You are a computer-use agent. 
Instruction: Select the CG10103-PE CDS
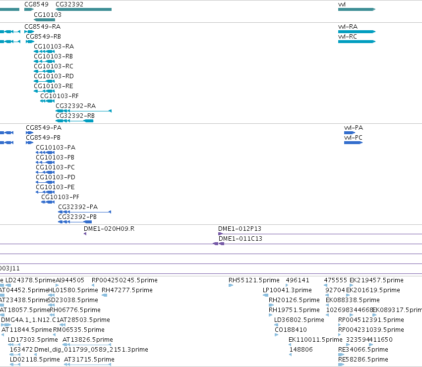[55, 187]
